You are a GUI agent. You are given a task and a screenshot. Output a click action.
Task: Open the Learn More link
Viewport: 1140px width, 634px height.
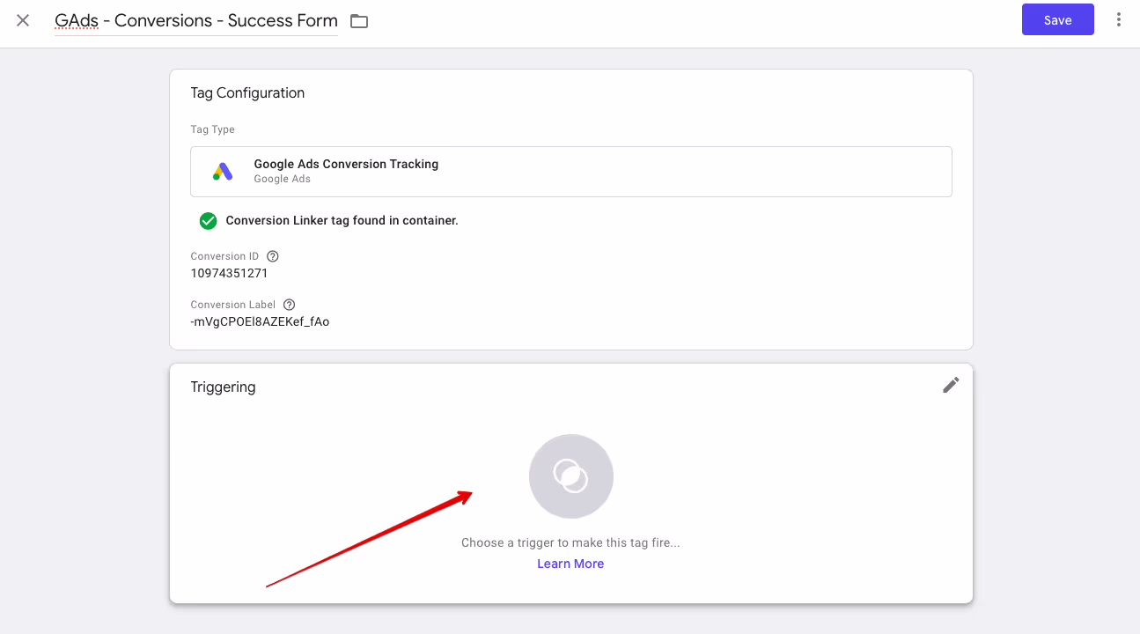[x=570, y=564]
